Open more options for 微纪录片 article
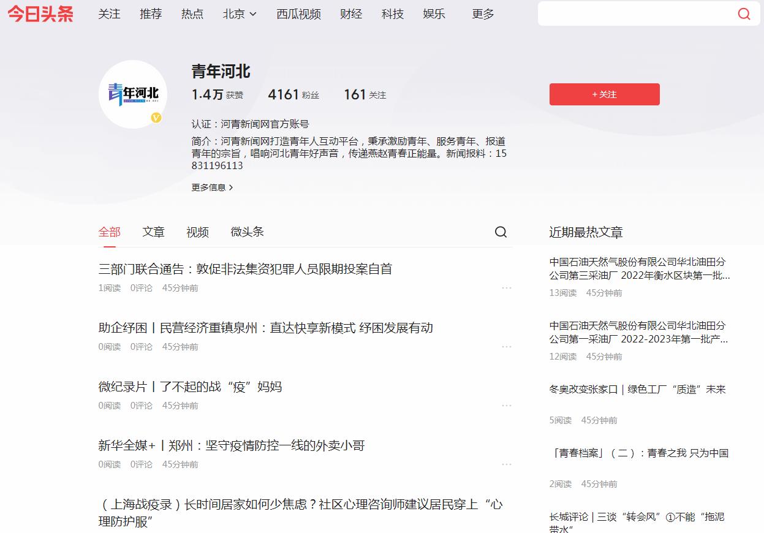This screenshot has height=533, width=764. (x=506, y=406)
